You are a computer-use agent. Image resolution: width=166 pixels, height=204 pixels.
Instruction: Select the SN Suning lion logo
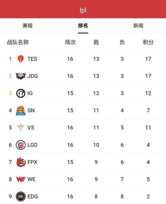pyautogui.click(x=21, y=111)
